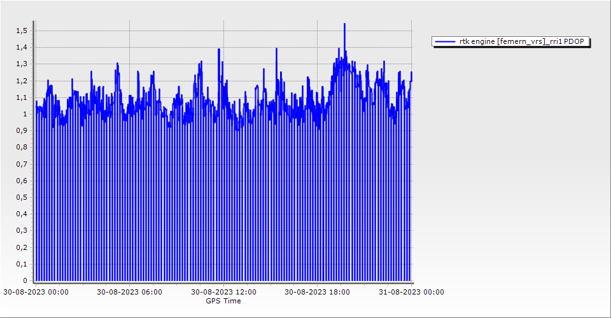Click the '0,1' y-axis tick label
611x318 pixels.
click(22, 264)
